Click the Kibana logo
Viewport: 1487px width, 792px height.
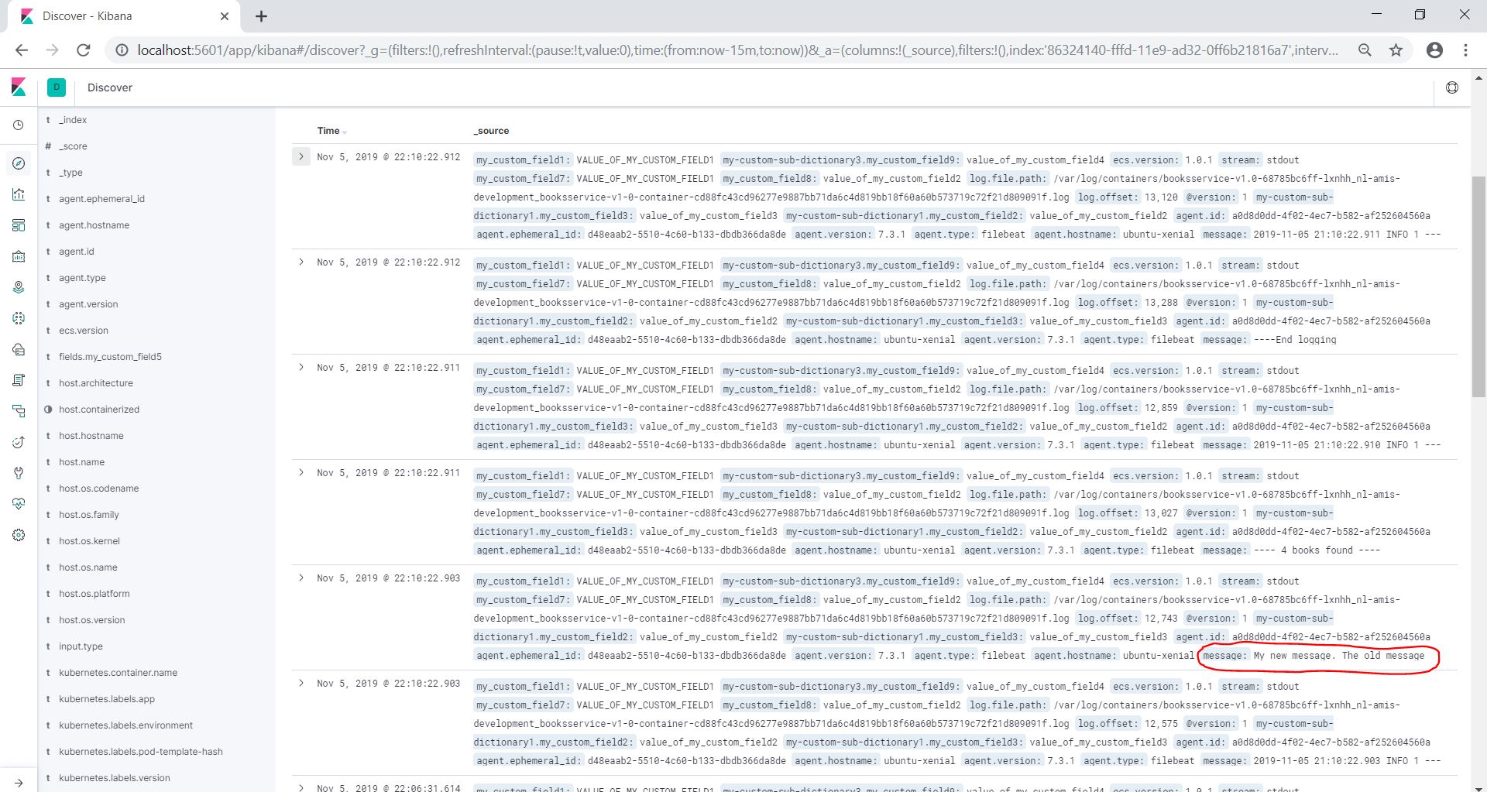point(19,87)
